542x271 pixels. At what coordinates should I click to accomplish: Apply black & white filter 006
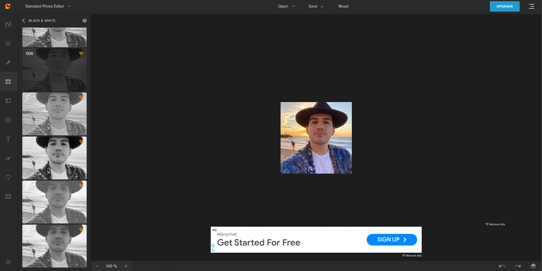[54, 70]
